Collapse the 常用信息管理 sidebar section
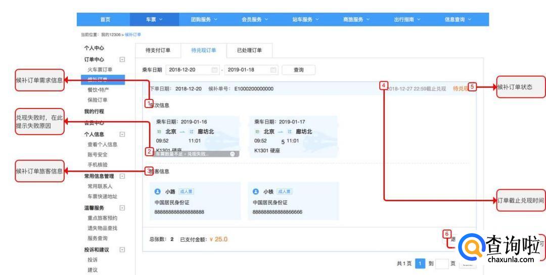The height and width of the screenshot is (275, 546). [x=122, y=176]
